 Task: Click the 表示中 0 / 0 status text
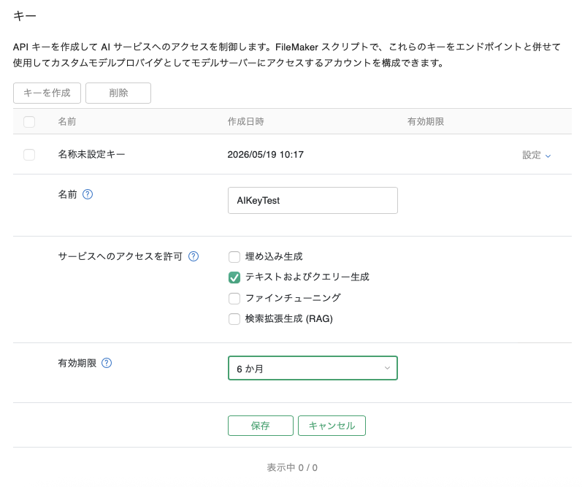click(292, 468)
